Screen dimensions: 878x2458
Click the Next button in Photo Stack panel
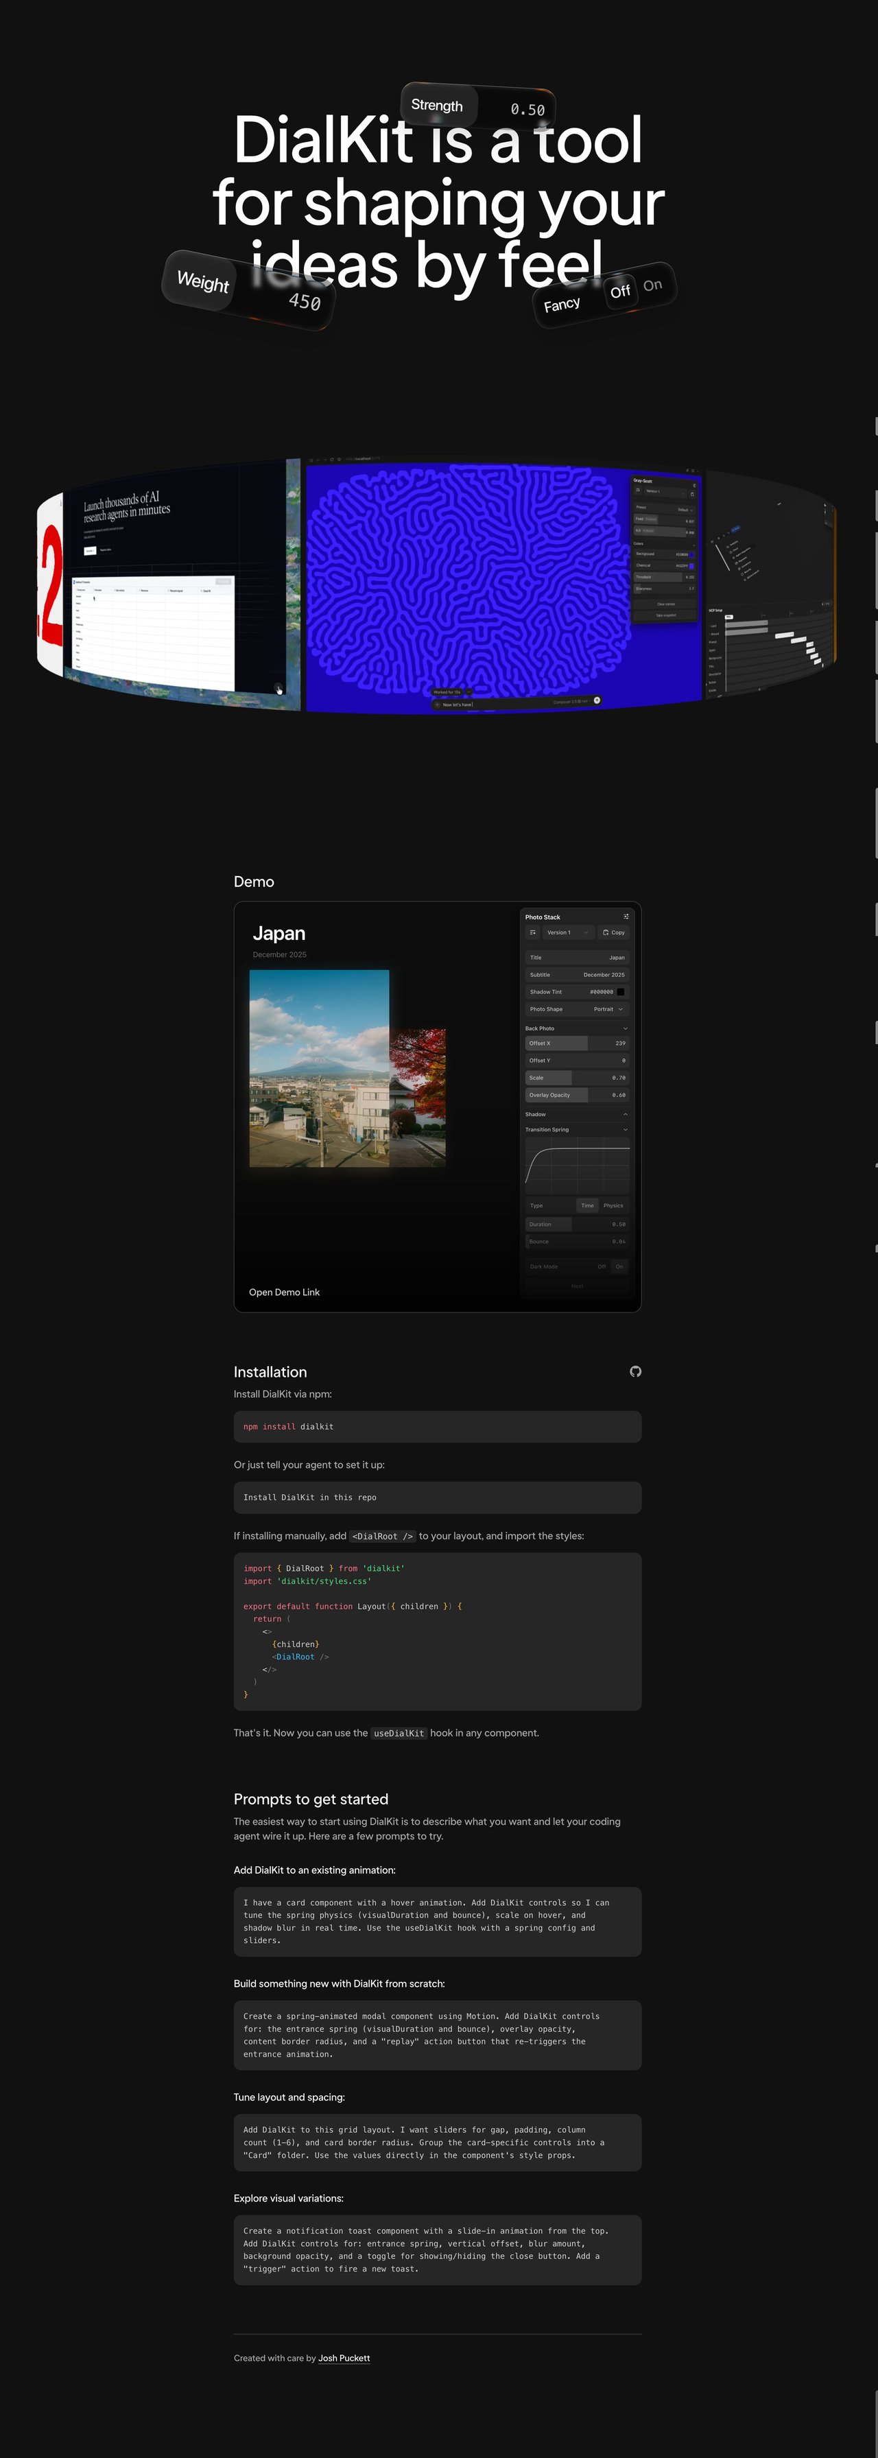click(x=576, y=1286)
